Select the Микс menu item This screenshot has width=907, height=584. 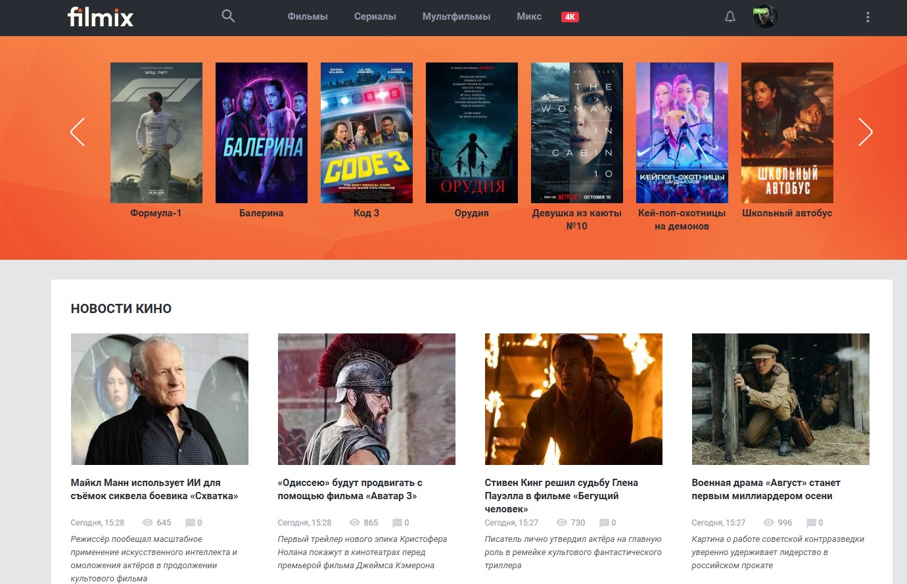coord(529,16)
